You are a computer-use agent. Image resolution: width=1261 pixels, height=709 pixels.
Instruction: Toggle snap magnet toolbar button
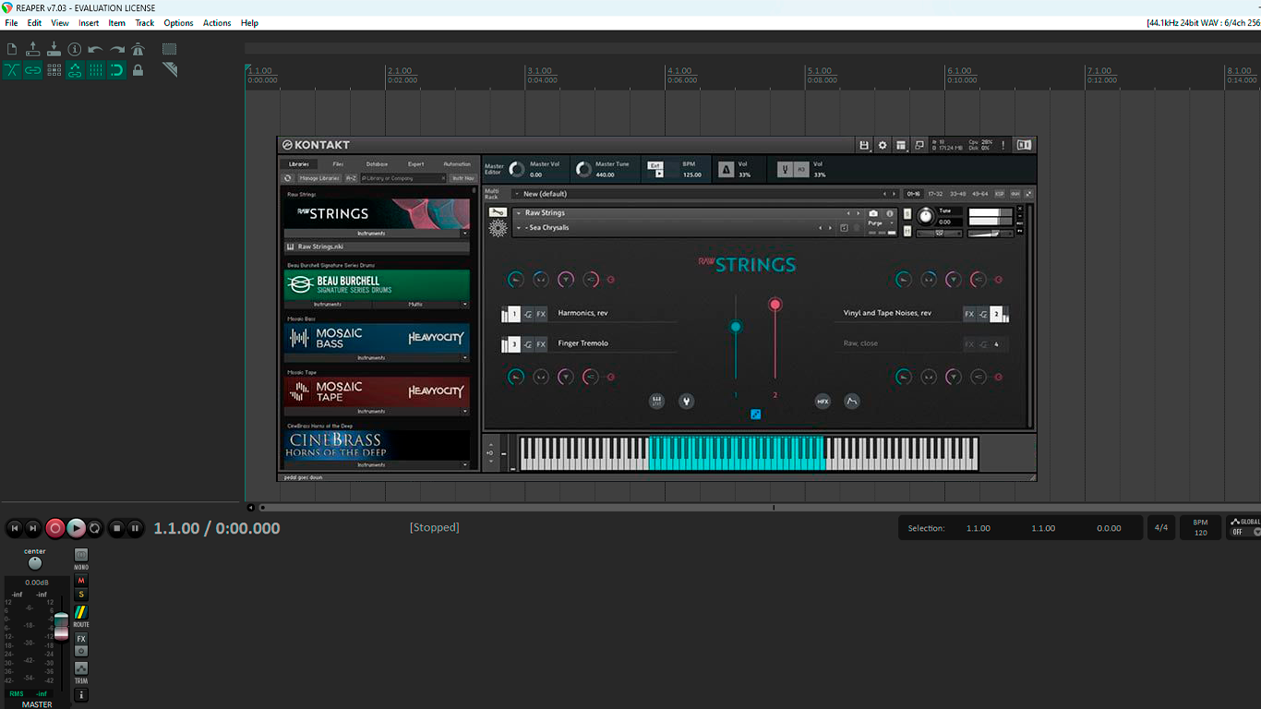[117, 70]
